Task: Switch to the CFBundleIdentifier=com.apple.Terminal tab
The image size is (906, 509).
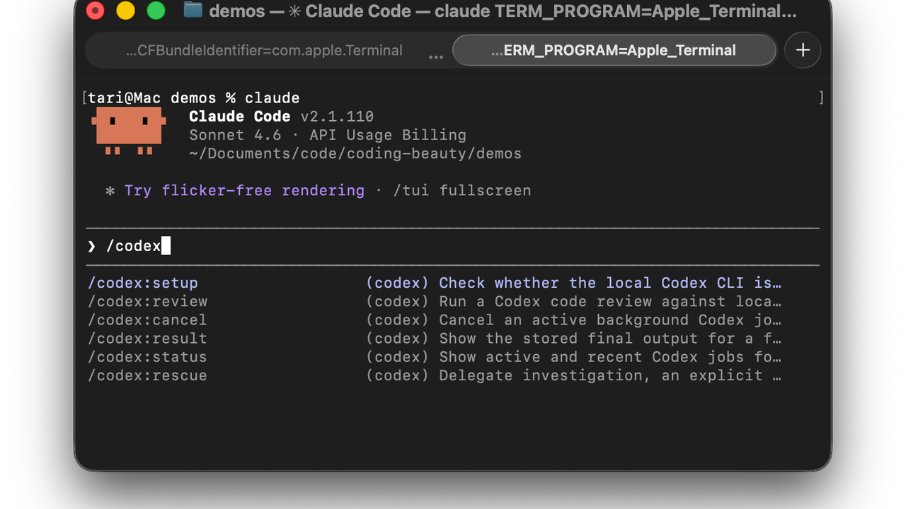Action: click(x=264, y=51)
